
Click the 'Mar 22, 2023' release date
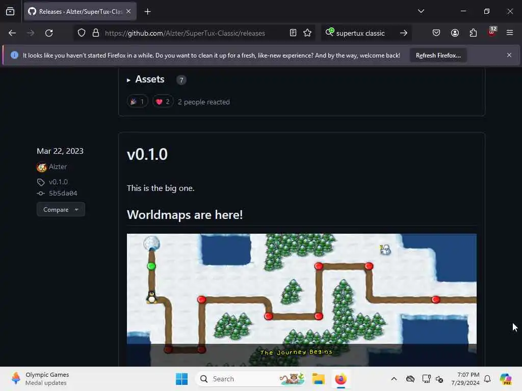tap(60, 151)
